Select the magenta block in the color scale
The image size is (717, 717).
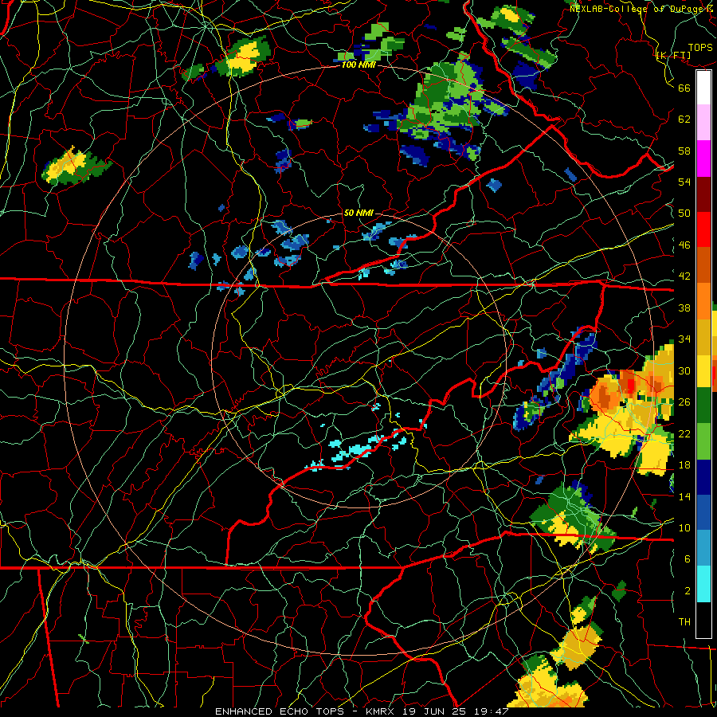[x=703, y=159]
